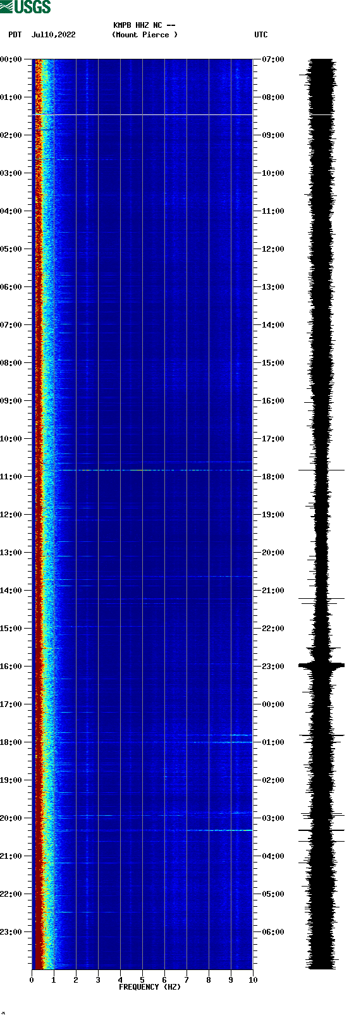The height and width of the screenshot is (1020, 349).
Task: Click the 02:00 PDT time label
Action: pyautogui.click(x=11, y=135)
